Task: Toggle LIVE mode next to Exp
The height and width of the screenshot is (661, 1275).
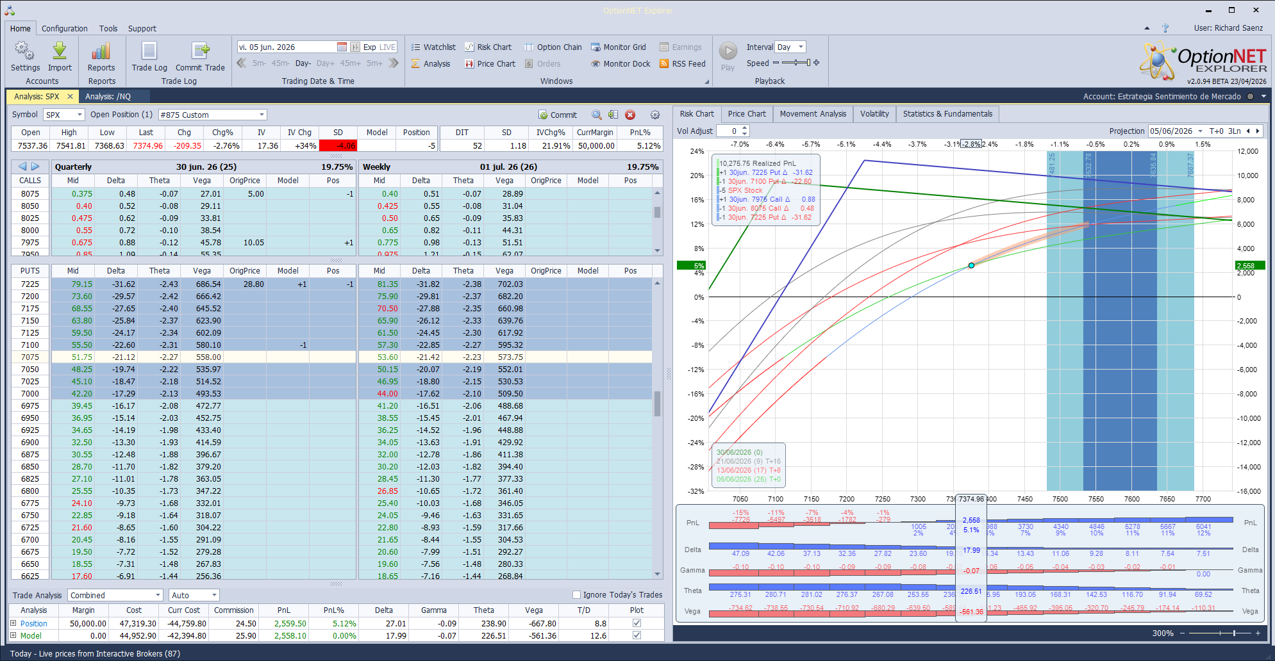Action: 388,47
